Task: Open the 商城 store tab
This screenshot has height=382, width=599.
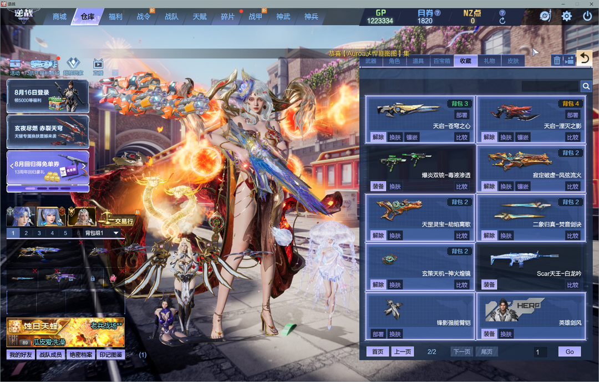Action: (59, 17)
